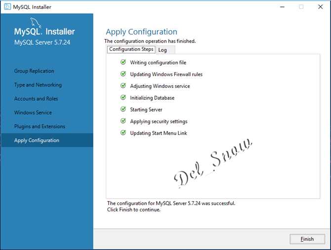Click the 'Adjusting Windows service' step text
This screenshot has width=331, height=250.
160,86
